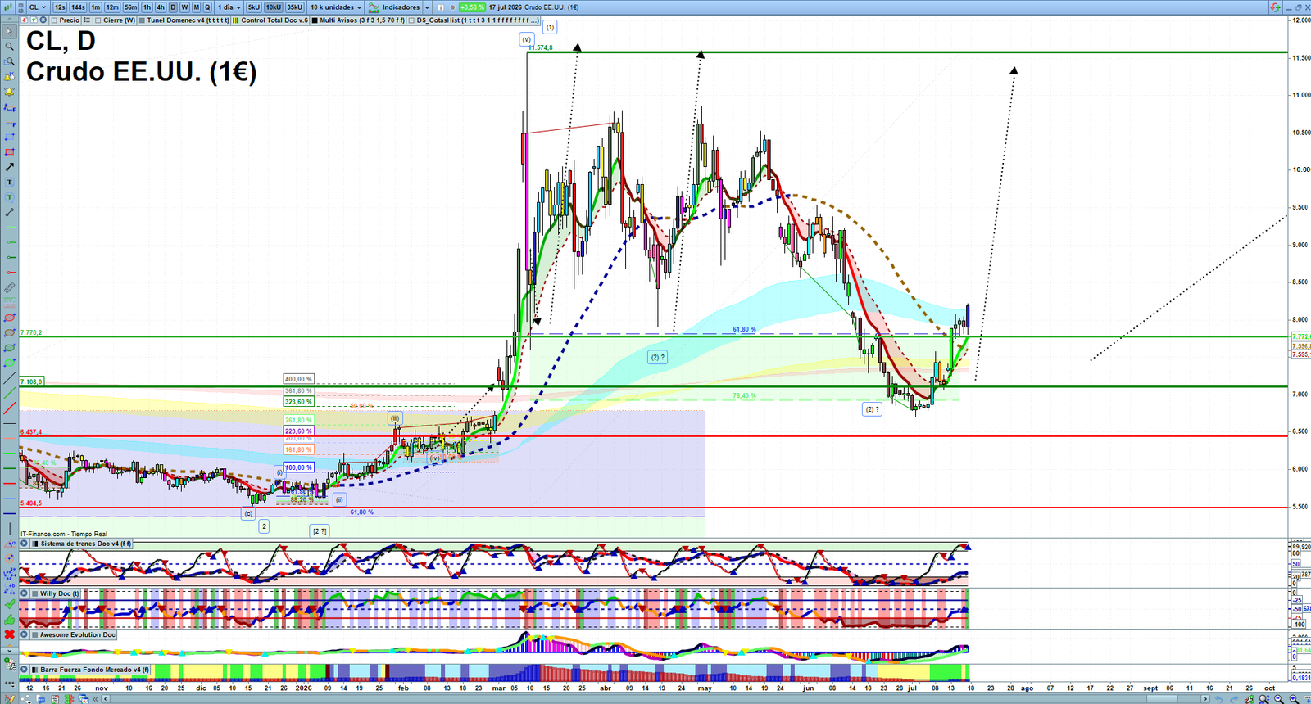Select the dark green horizontal line tool
This screenshot has height=704, width=1311.
9,467
